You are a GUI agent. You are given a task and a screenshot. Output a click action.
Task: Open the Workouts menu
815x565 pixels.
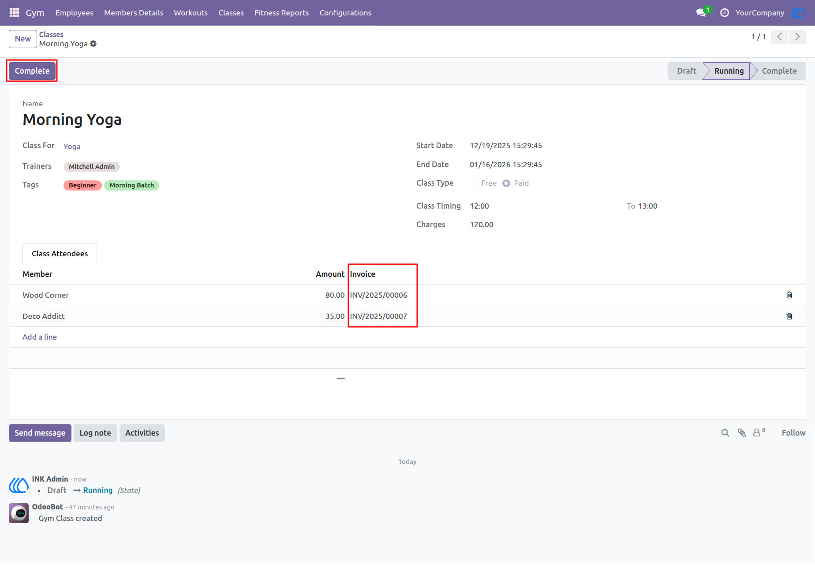(x=191, y=13)
